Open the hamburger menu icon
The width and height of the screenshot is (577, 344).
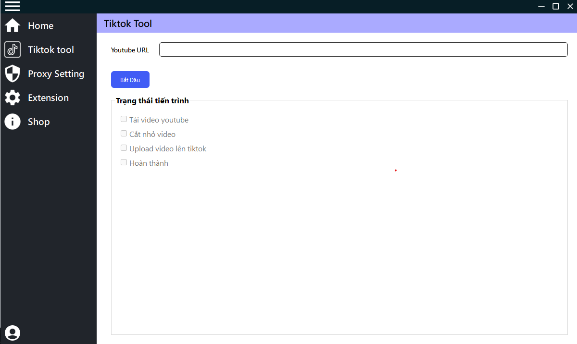(13, 6)
